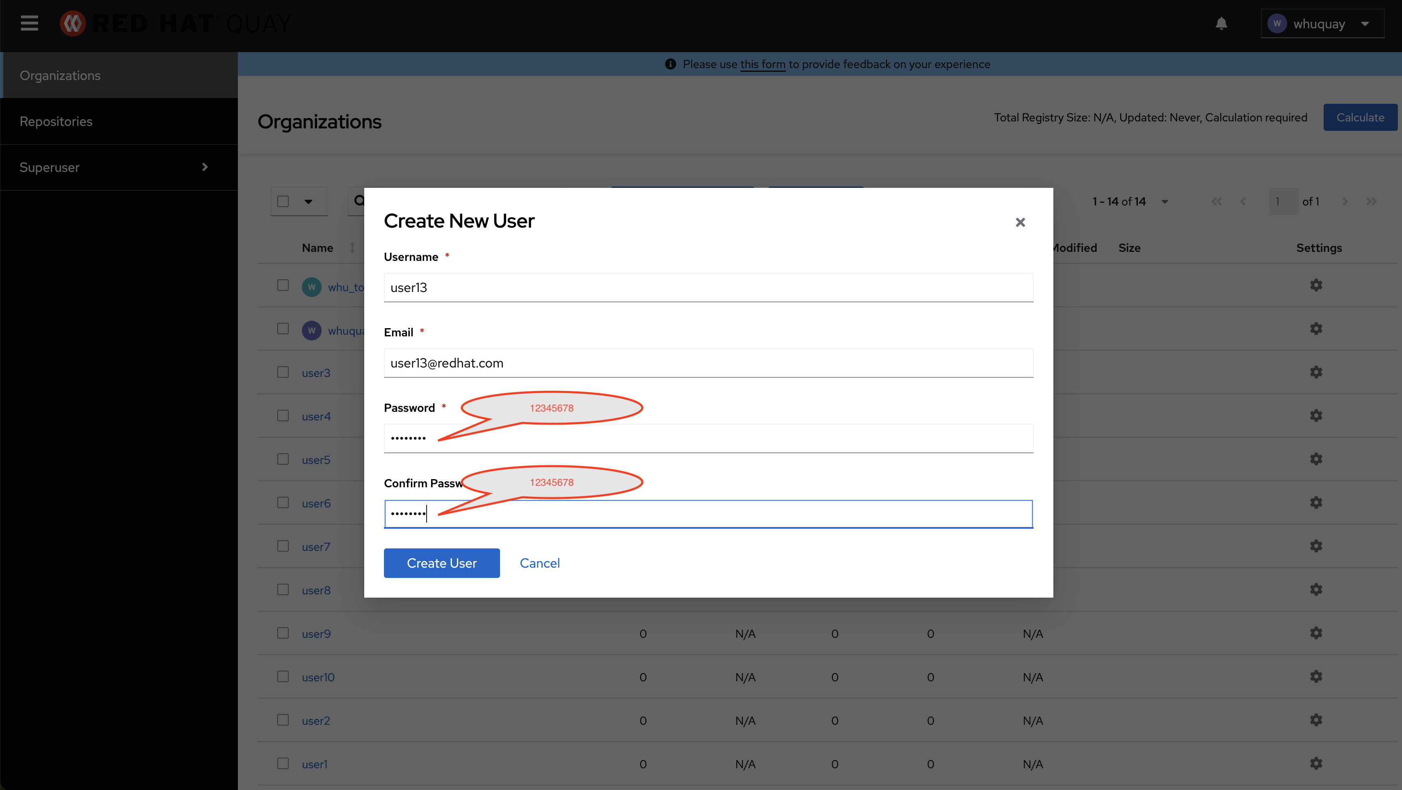Click the info icon in feedback banner
This screenshot has height=790, width=1402.
click(670, 64)
